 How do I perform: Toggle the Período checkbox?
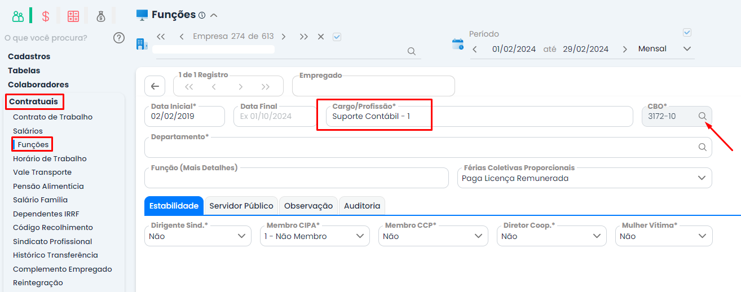[687, 32]
